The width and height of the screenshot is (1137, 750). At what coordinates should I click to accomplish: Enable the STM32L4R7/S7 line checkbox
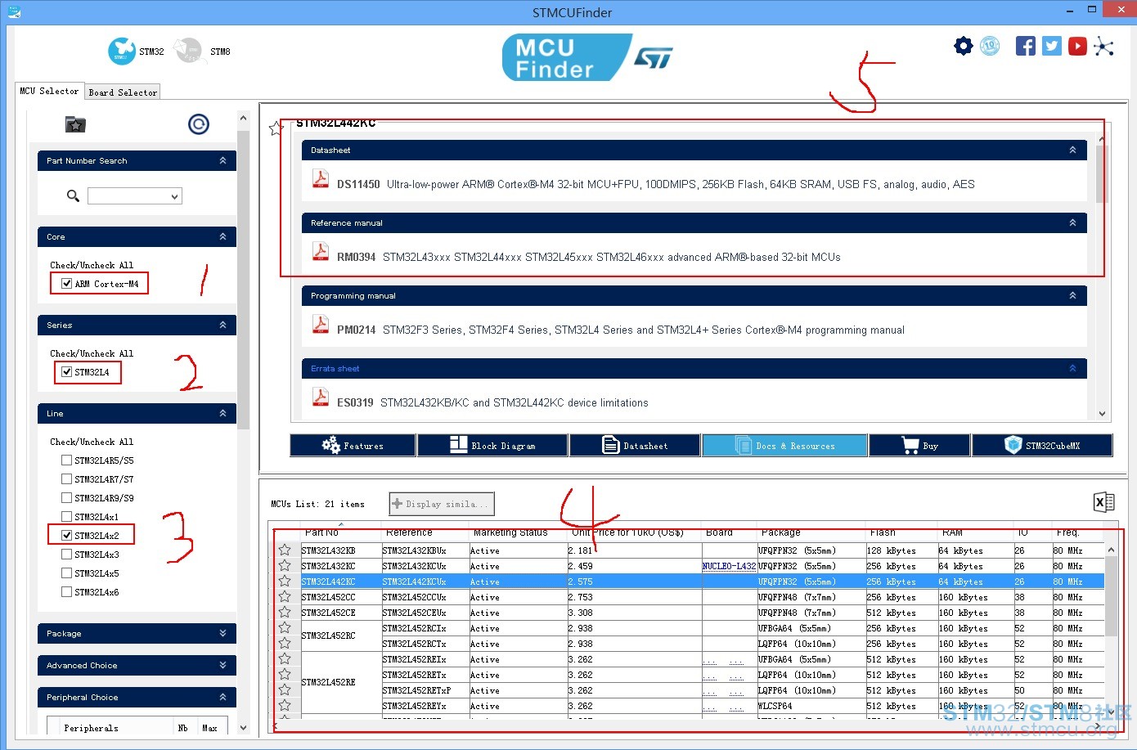(x=67, y=479)
